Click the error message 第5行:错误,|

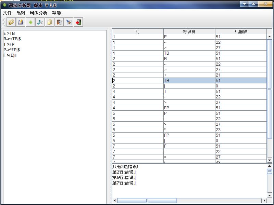point(124,178)
